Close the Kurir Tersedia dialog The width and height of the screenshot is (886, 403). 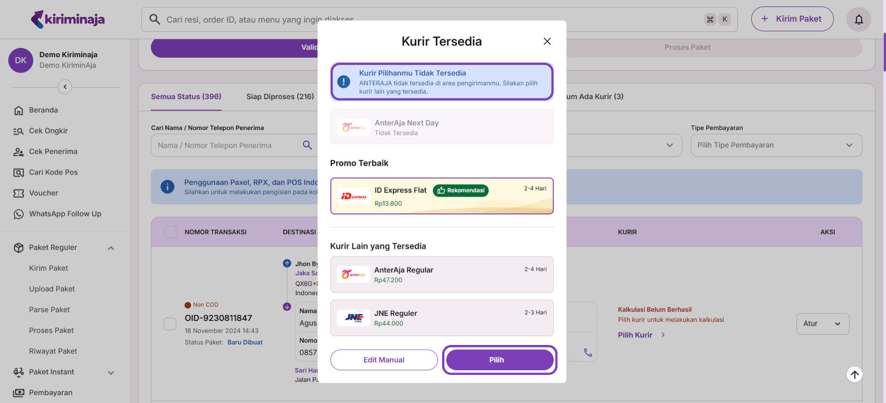coord(547,41)
